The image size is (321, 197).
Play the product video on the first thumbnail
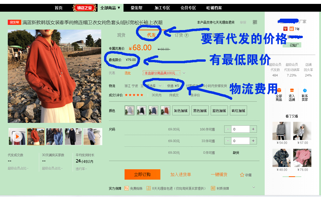[17, 137]
